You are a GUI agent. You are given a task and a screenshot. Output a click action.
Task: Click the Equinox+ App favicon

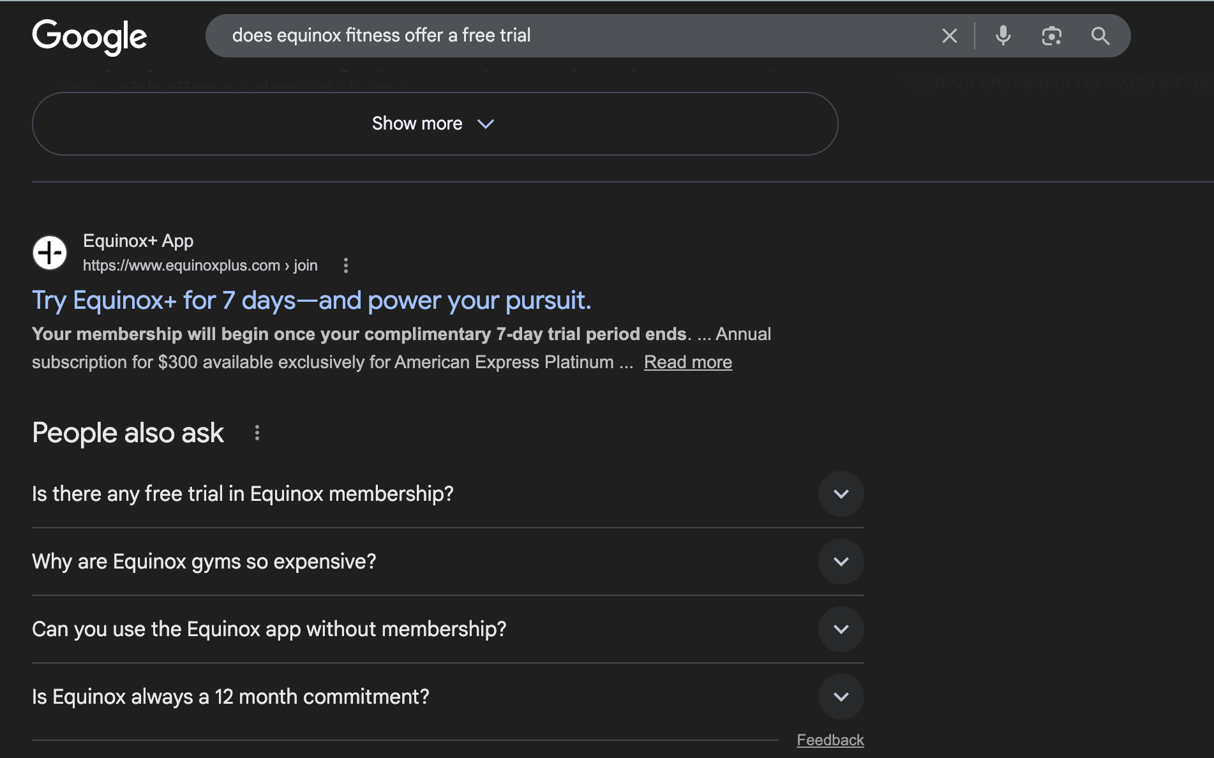(50, 253)
